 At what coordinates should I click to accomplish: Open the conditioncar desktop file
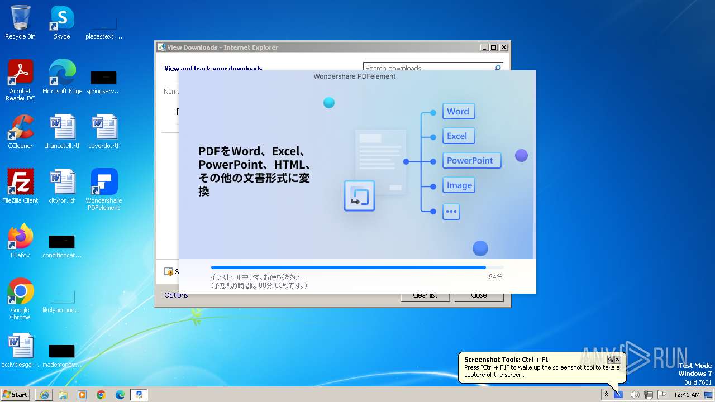click(x=62, y=246)
